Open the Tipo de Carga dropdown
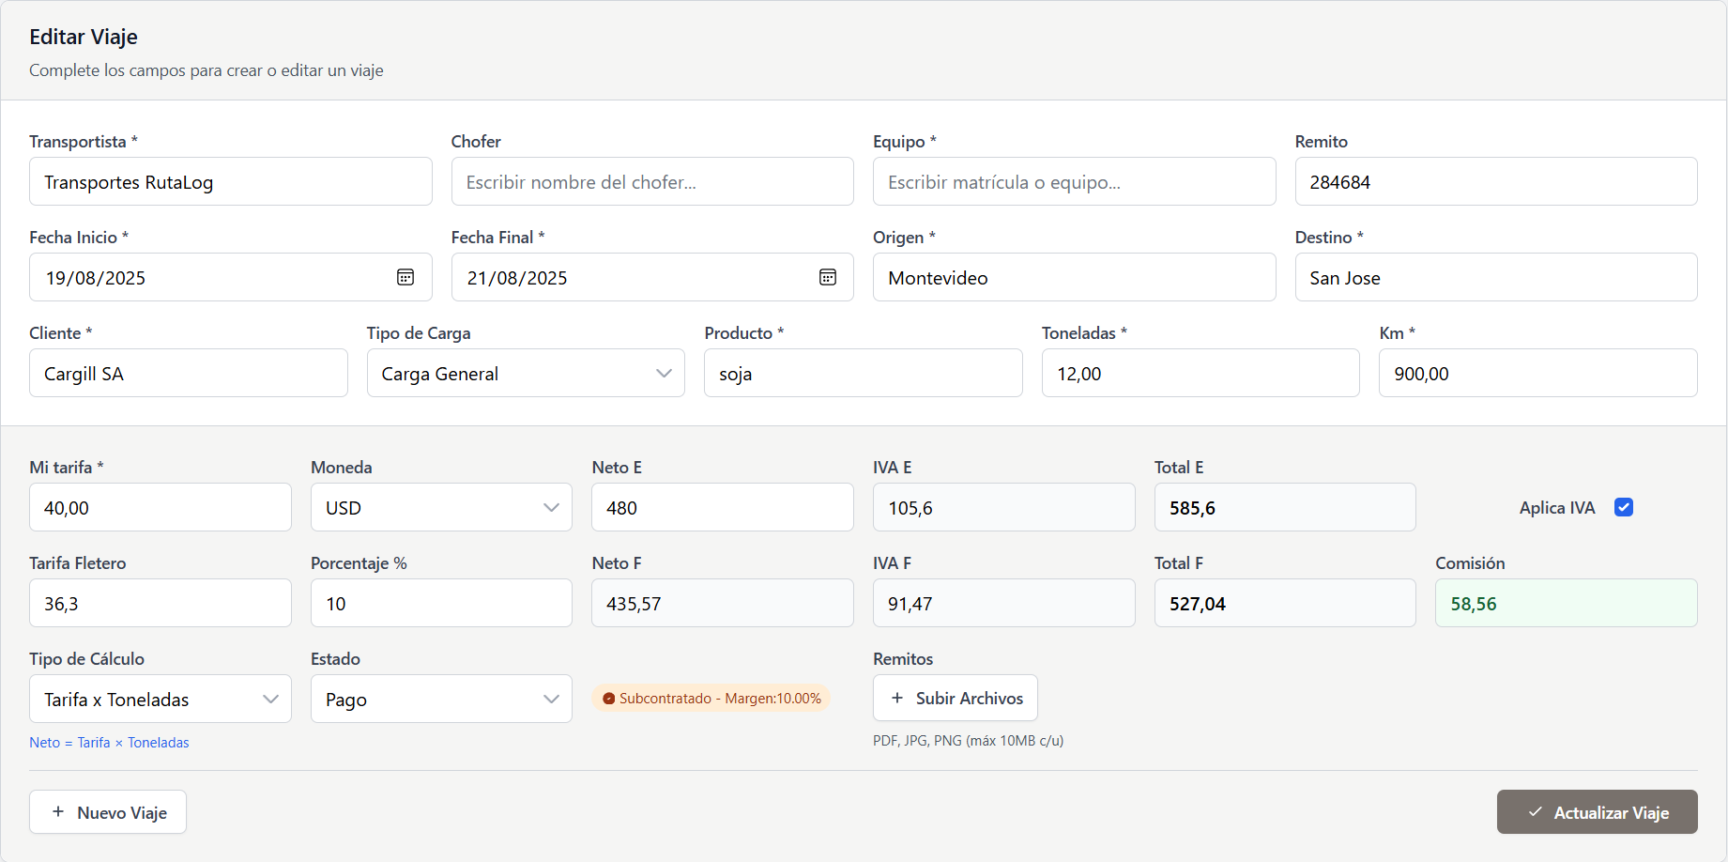Image resolution: width=1728 pixels, height=862 pixels. coord(526,373)
